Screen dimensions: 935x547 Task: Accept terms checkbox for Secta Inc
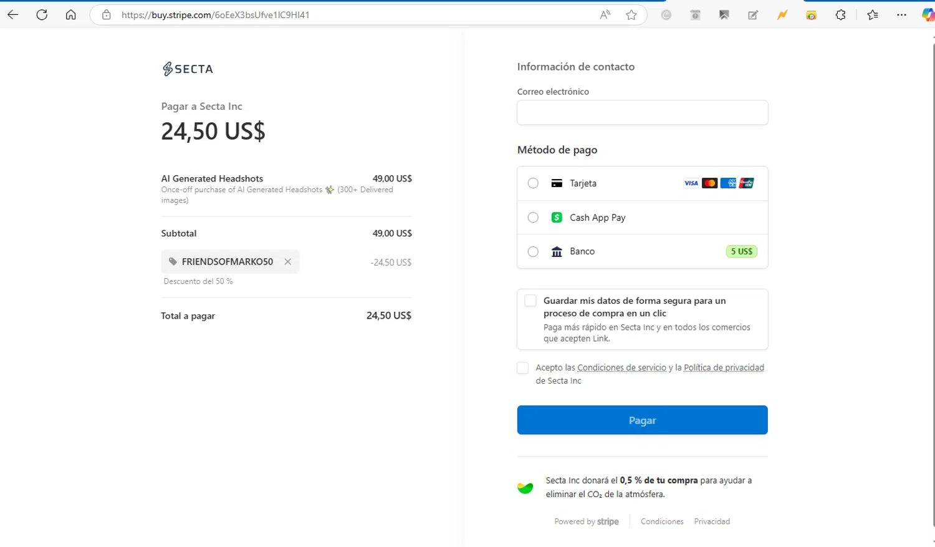click(x=522, y=368)
